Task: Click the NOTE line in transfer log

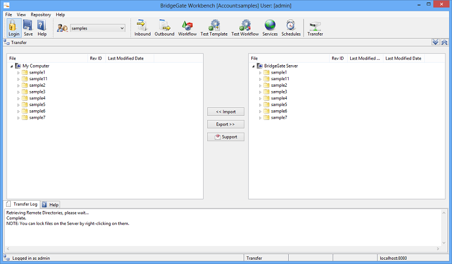Action: coord(67,224)
